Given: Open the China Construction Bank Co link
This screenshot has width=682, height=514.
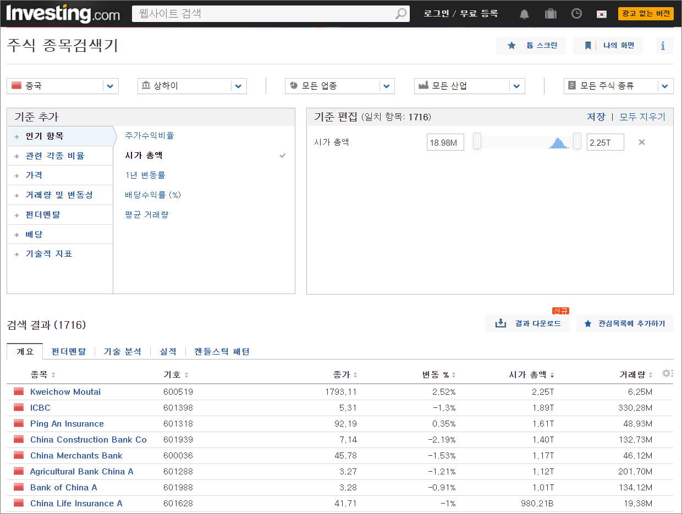Looking at the screenshot, I should click(89, 439).
